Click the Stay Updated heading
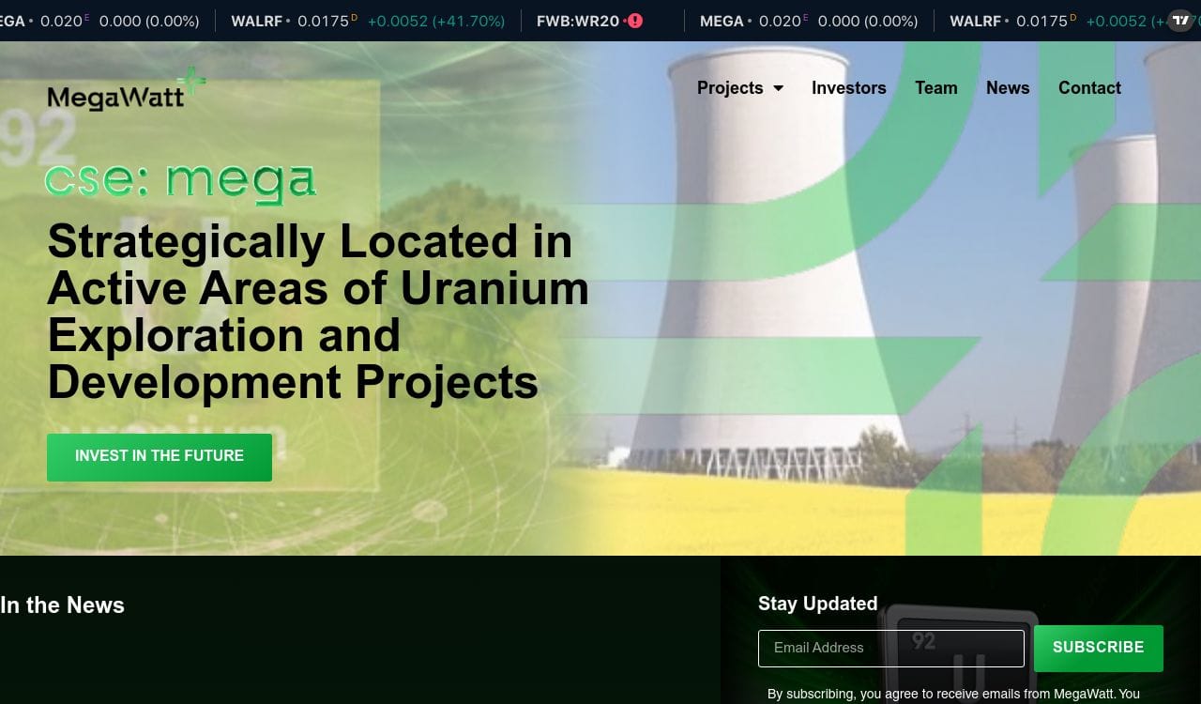Screen dimensions: 1201x704 pos(817,604)
